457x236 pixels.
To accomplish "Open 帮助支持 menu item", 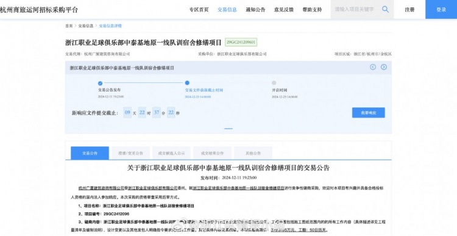I will coord(312,10).
